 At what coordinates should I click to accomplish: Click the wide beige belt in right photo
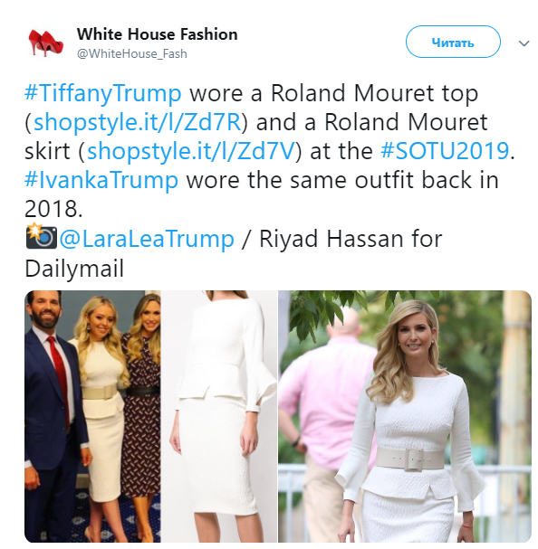coord(410,459)
